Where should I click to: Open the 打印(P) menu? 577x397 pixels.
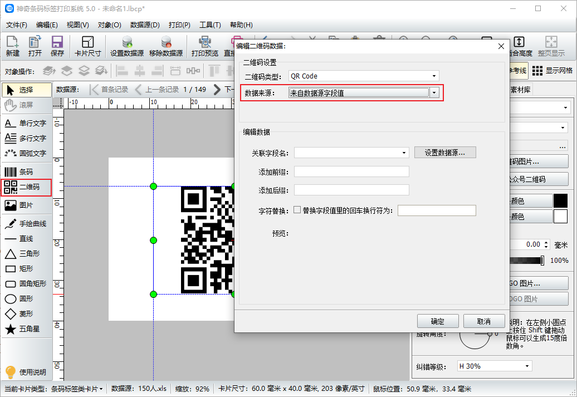(x=179, y=25)
